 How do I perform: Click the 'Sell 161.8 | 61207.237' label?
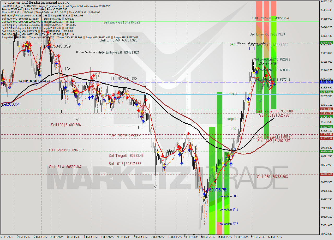[273, 141]
